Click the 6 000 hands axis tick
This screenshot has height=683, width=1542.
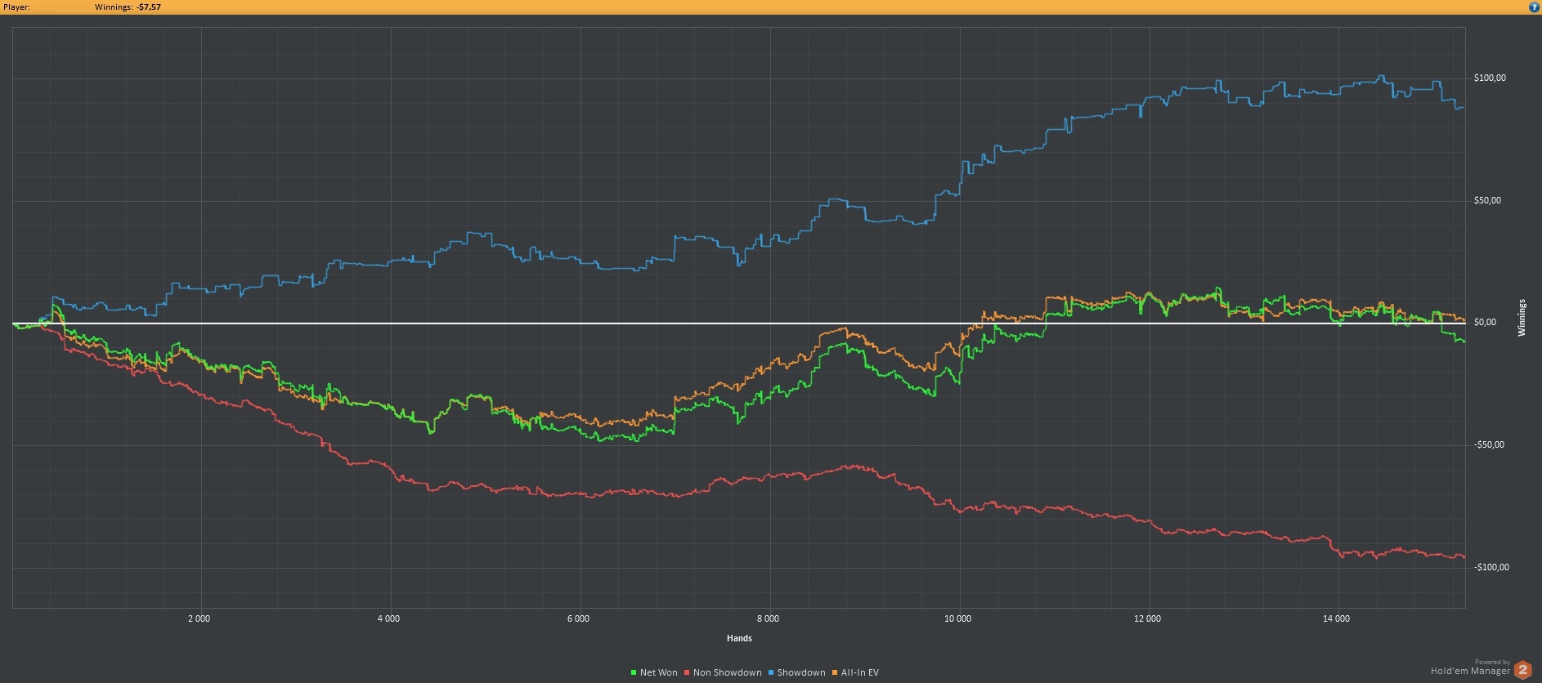pyautogui.click(x=578, y=618)
